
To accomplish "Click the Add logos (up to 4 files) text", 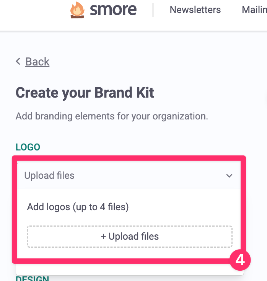I will 78,207.
